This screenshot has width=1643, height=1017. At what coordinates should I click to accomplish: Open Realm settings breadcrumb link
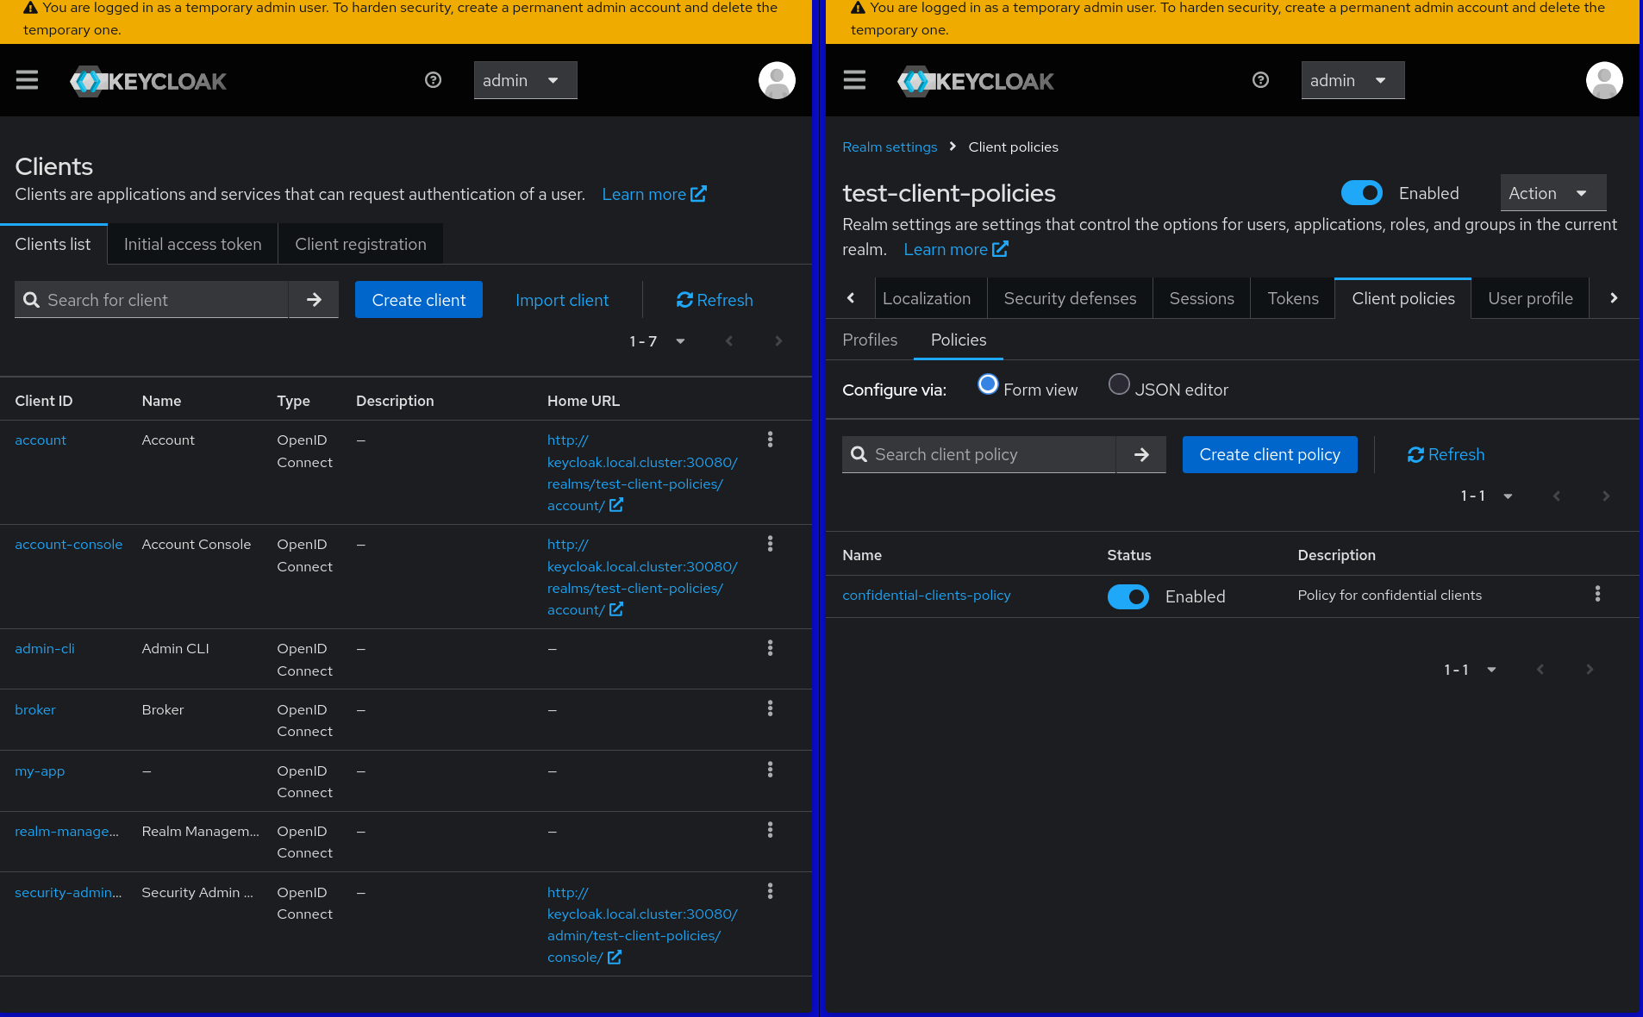tap(890, 147)
